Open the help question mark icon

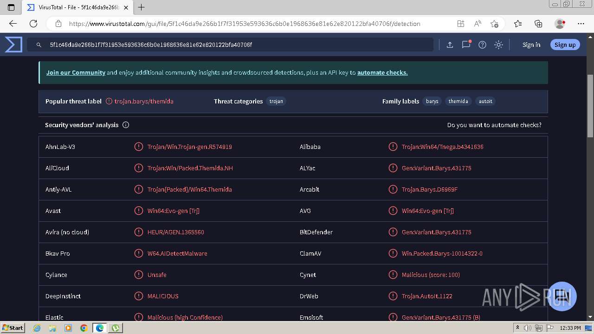pyautogui.click(x=482, y=45)
